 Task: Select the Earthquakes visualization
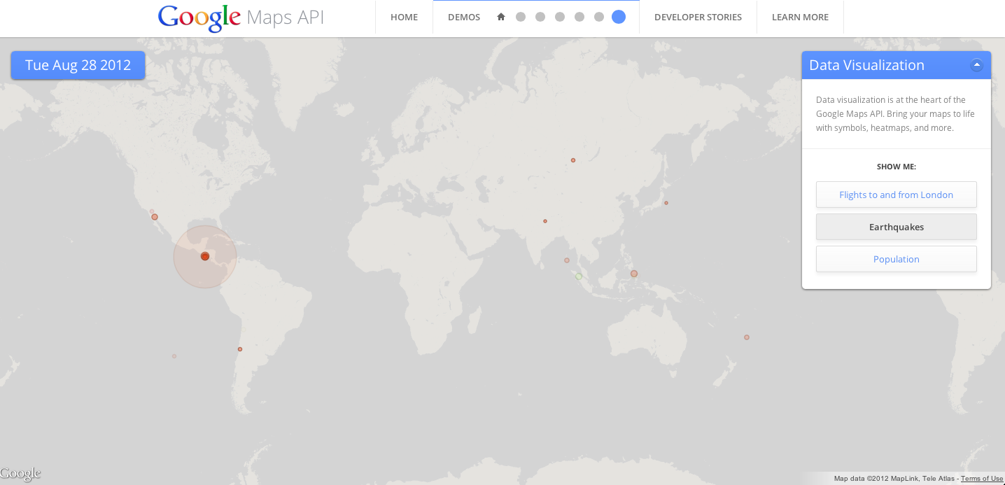tap(896, 227)
